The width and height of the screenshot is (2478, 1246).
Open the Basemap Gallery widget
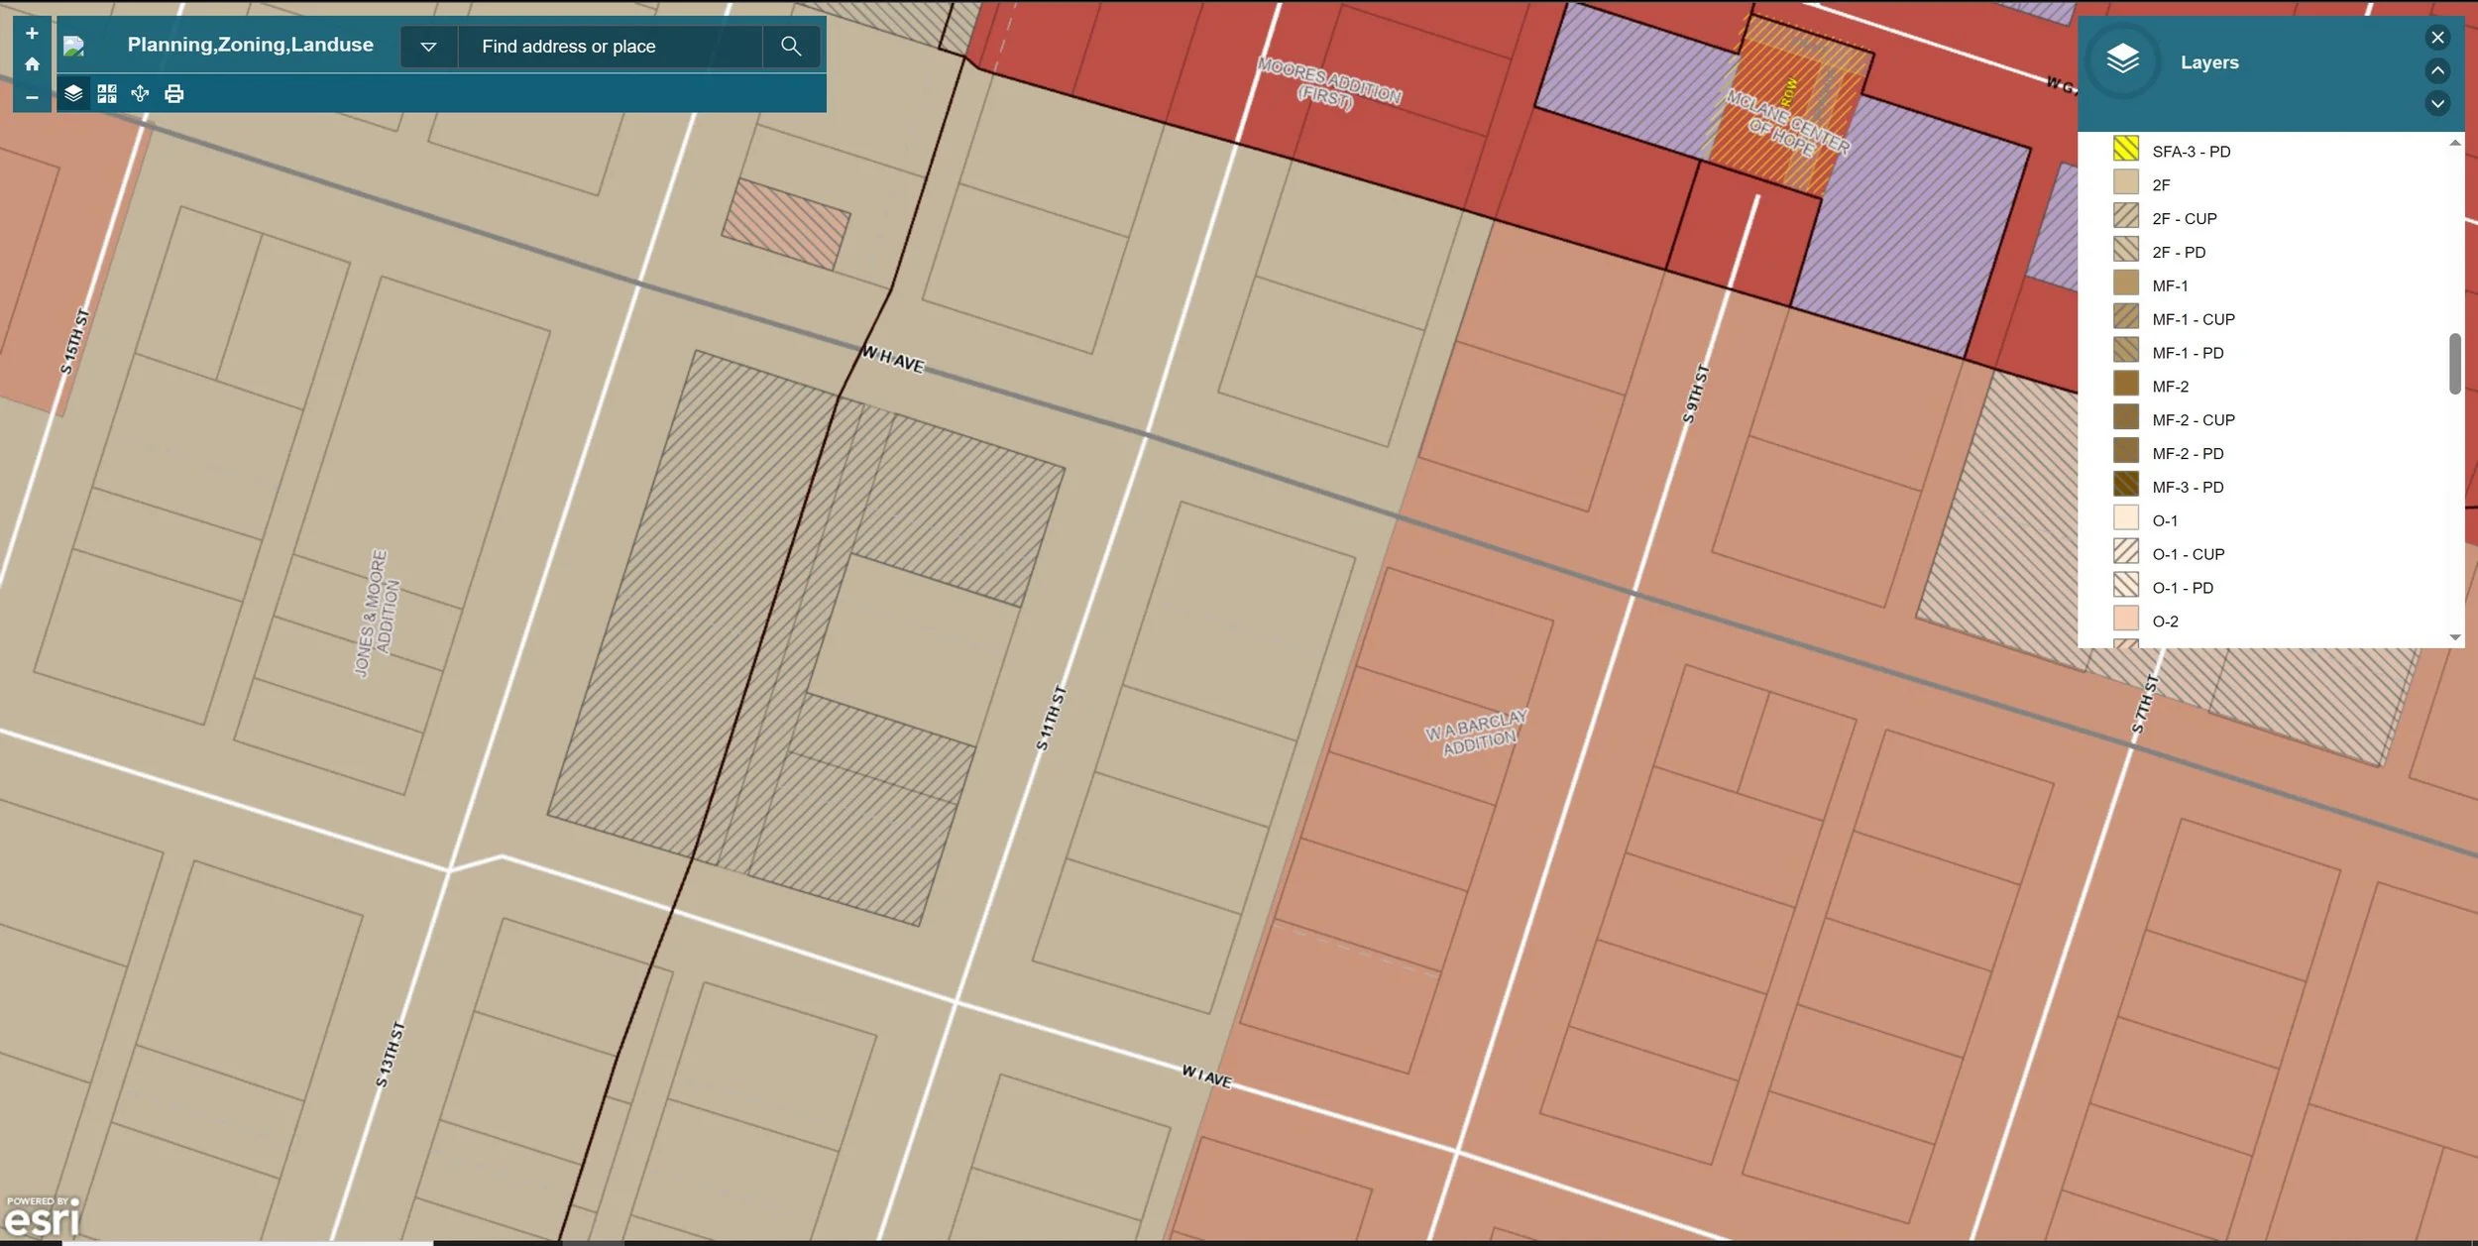pos(107,93)
